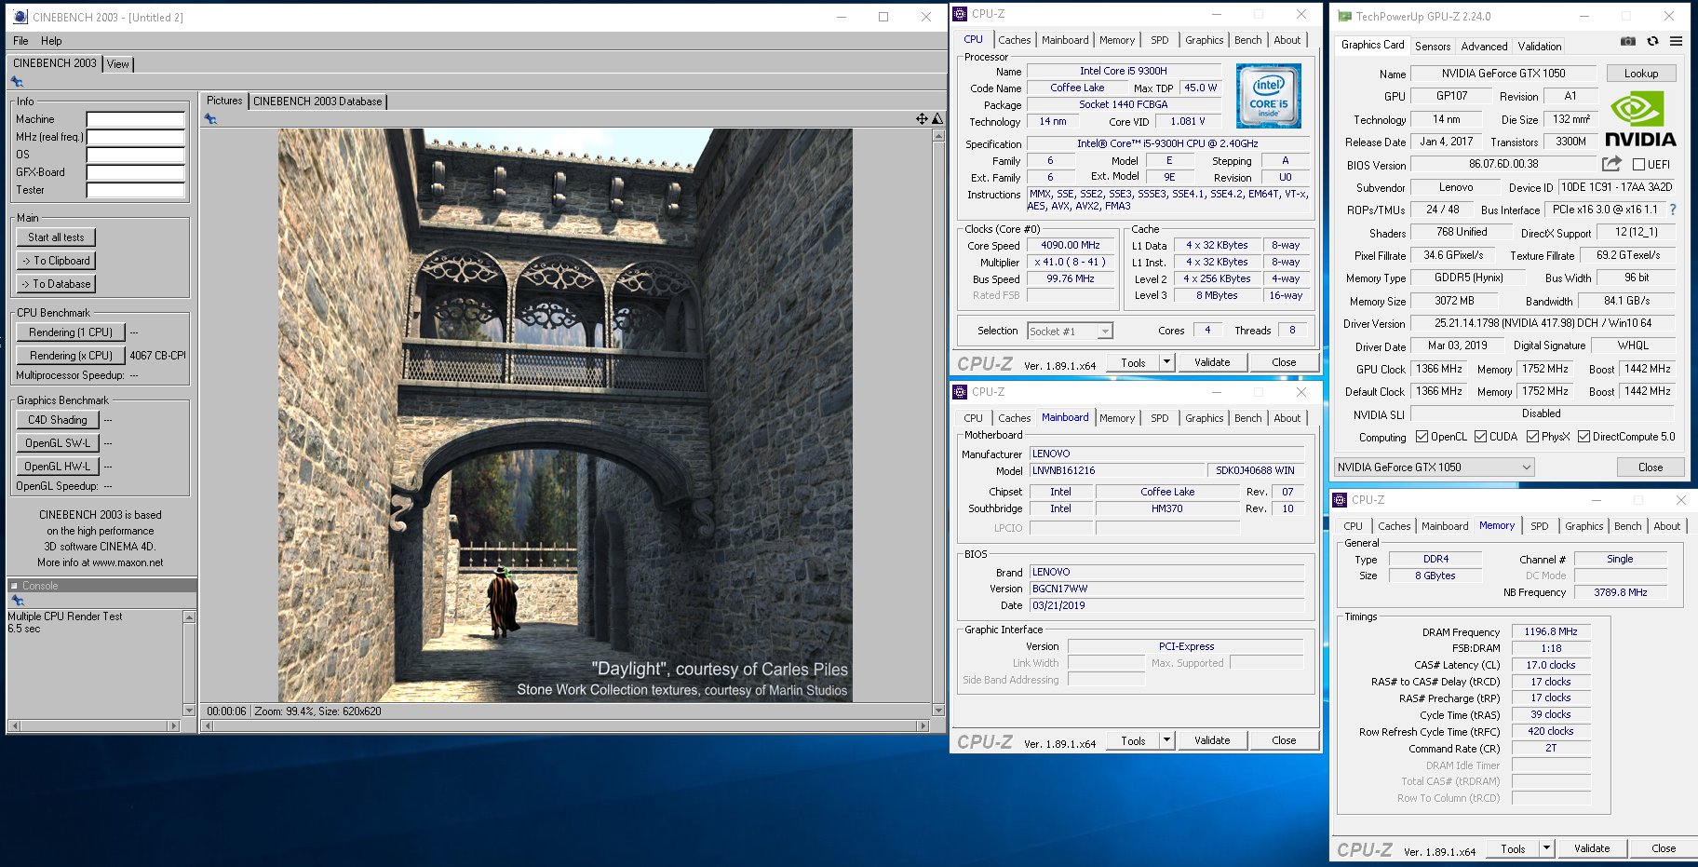1698x867 pixels.
Task: Click the CINEBENCH title bar application icon
Action: pos(20,17)
